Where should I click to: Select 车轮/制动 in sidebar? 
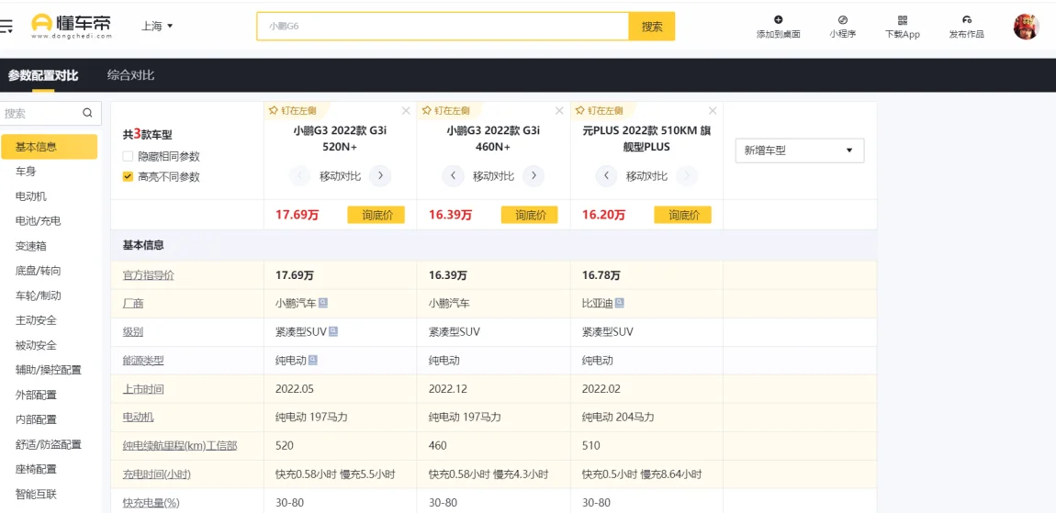(x=39, y=296)
